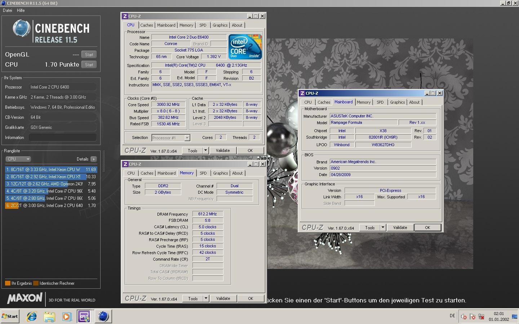
Task: Open the Windows Start menu
Action: 10,316
